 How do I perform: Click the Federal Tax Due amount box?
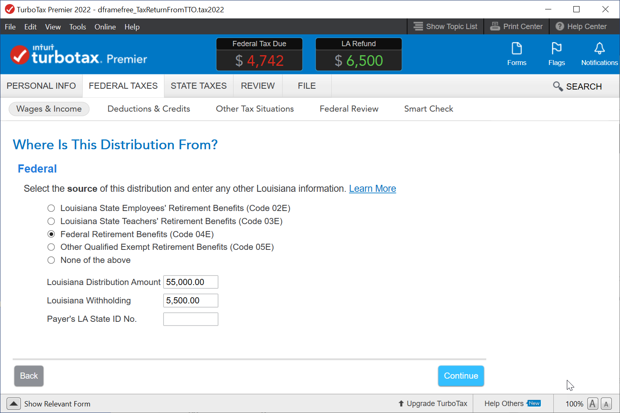tap(259, 54)
